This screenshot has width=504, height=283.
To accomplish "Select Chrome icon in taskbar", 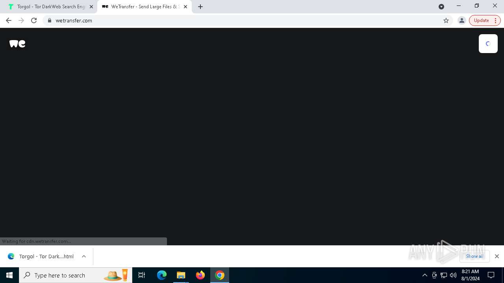I will coord(220,275).
